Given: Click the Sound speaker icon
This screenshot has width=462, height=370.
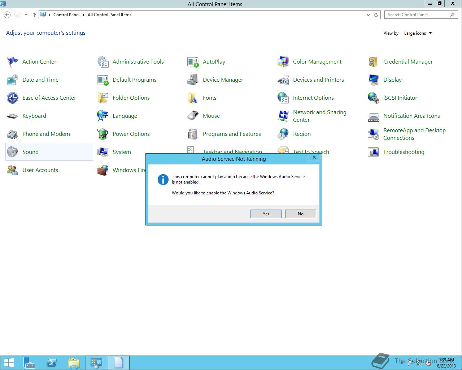Looking at the screenshot, I should pos(13,152).
